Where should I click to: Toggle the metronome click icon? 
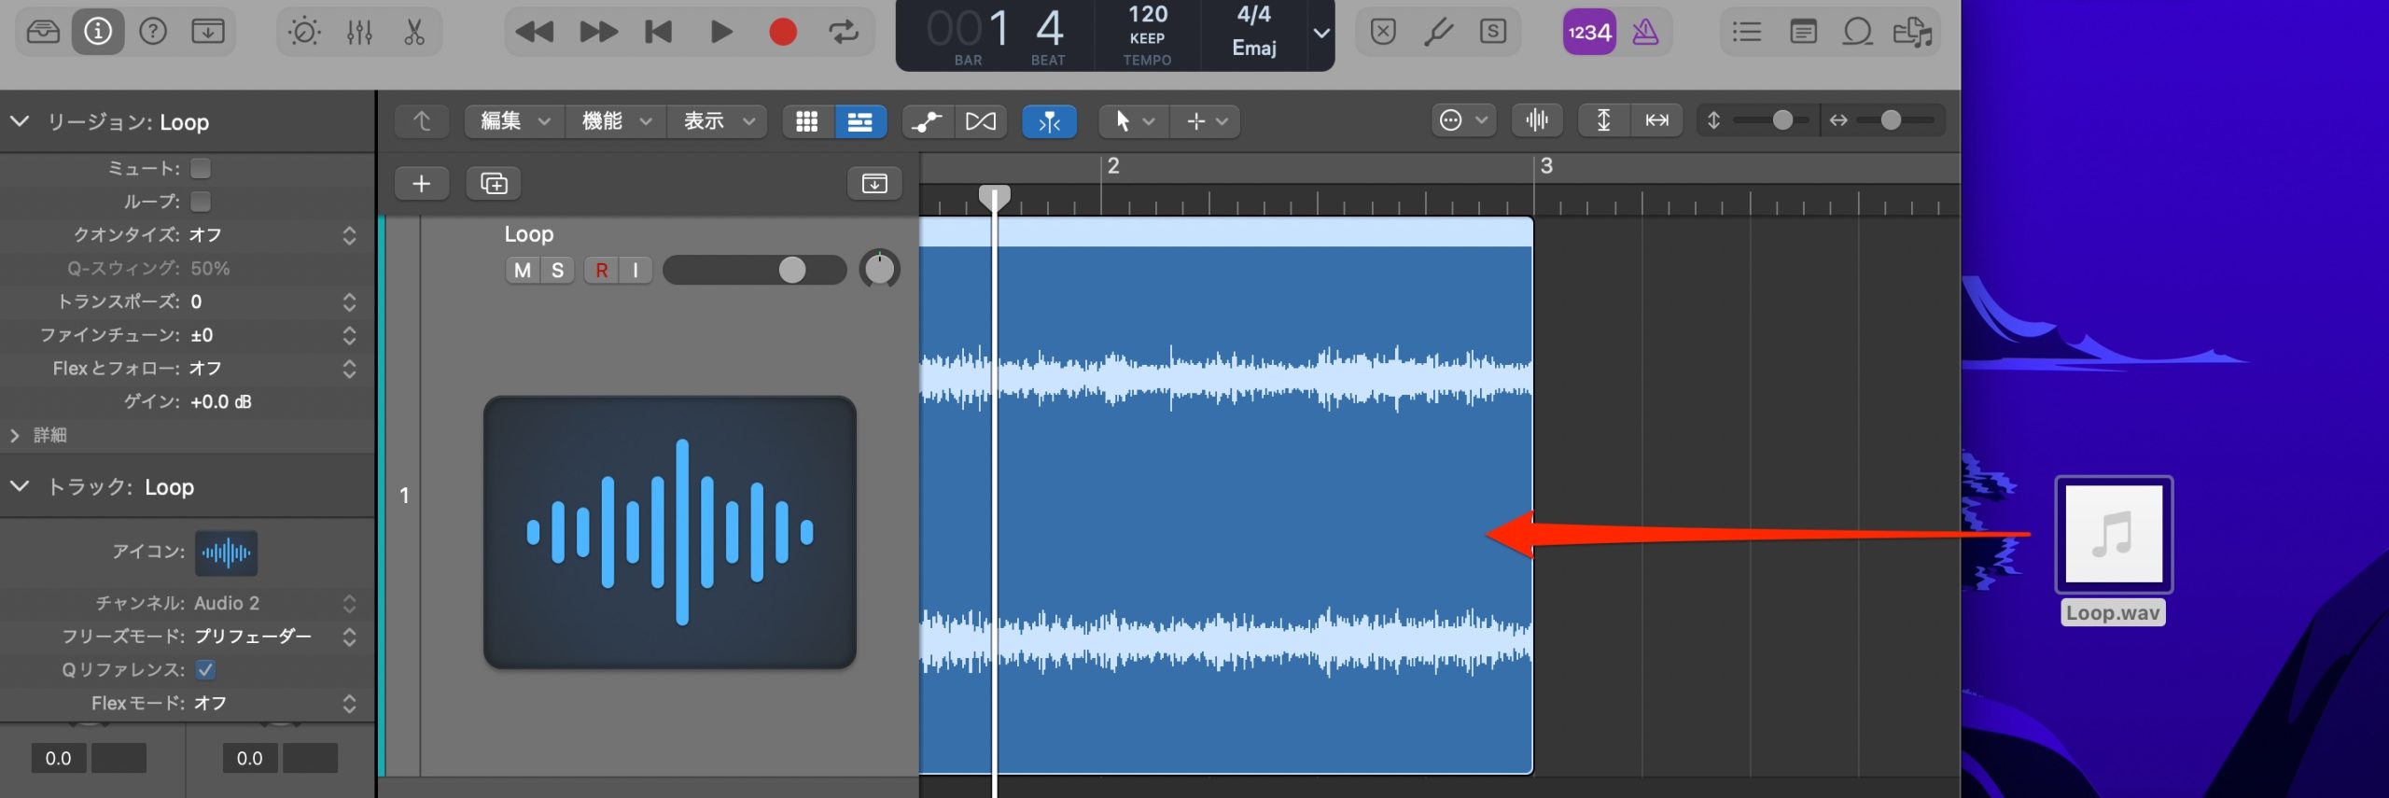point(1645,33)
